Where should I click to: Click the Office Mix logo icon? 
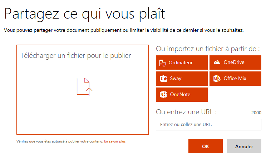217,79
